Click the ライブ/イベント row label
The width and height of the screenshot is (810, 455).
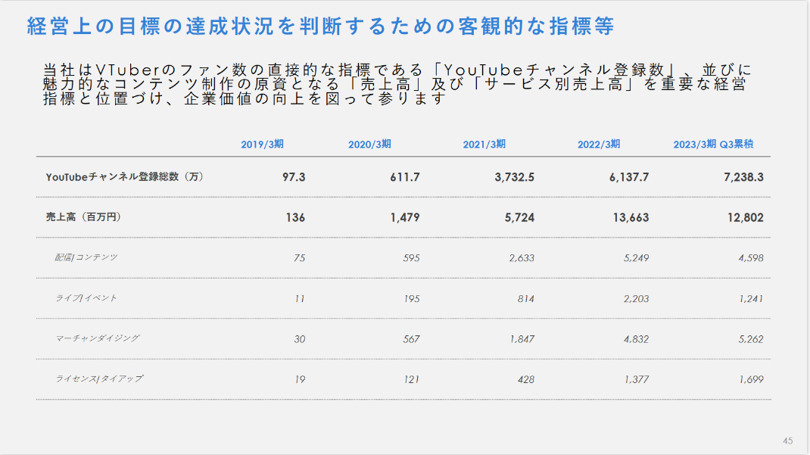click(x=86, y=298)
